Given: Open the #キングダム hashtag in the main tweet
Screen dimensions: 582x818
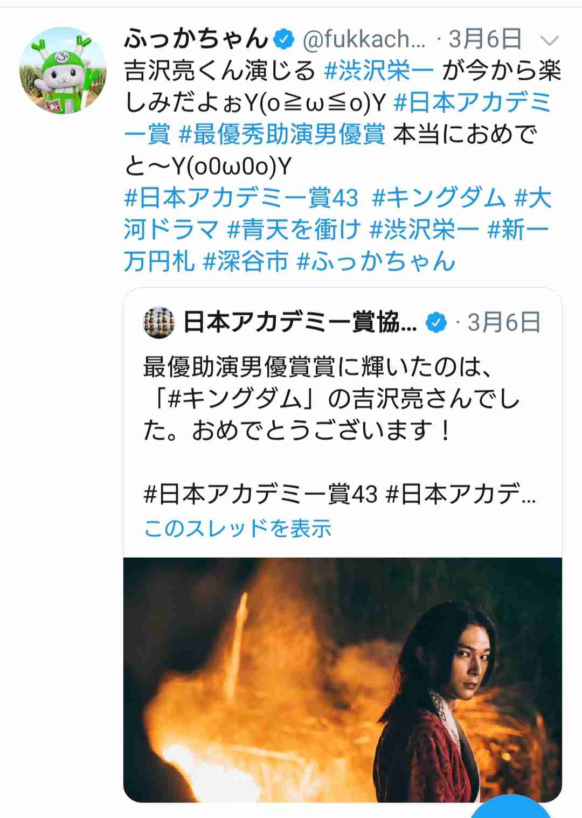Looking at the screenshot, I should [439, 198].
